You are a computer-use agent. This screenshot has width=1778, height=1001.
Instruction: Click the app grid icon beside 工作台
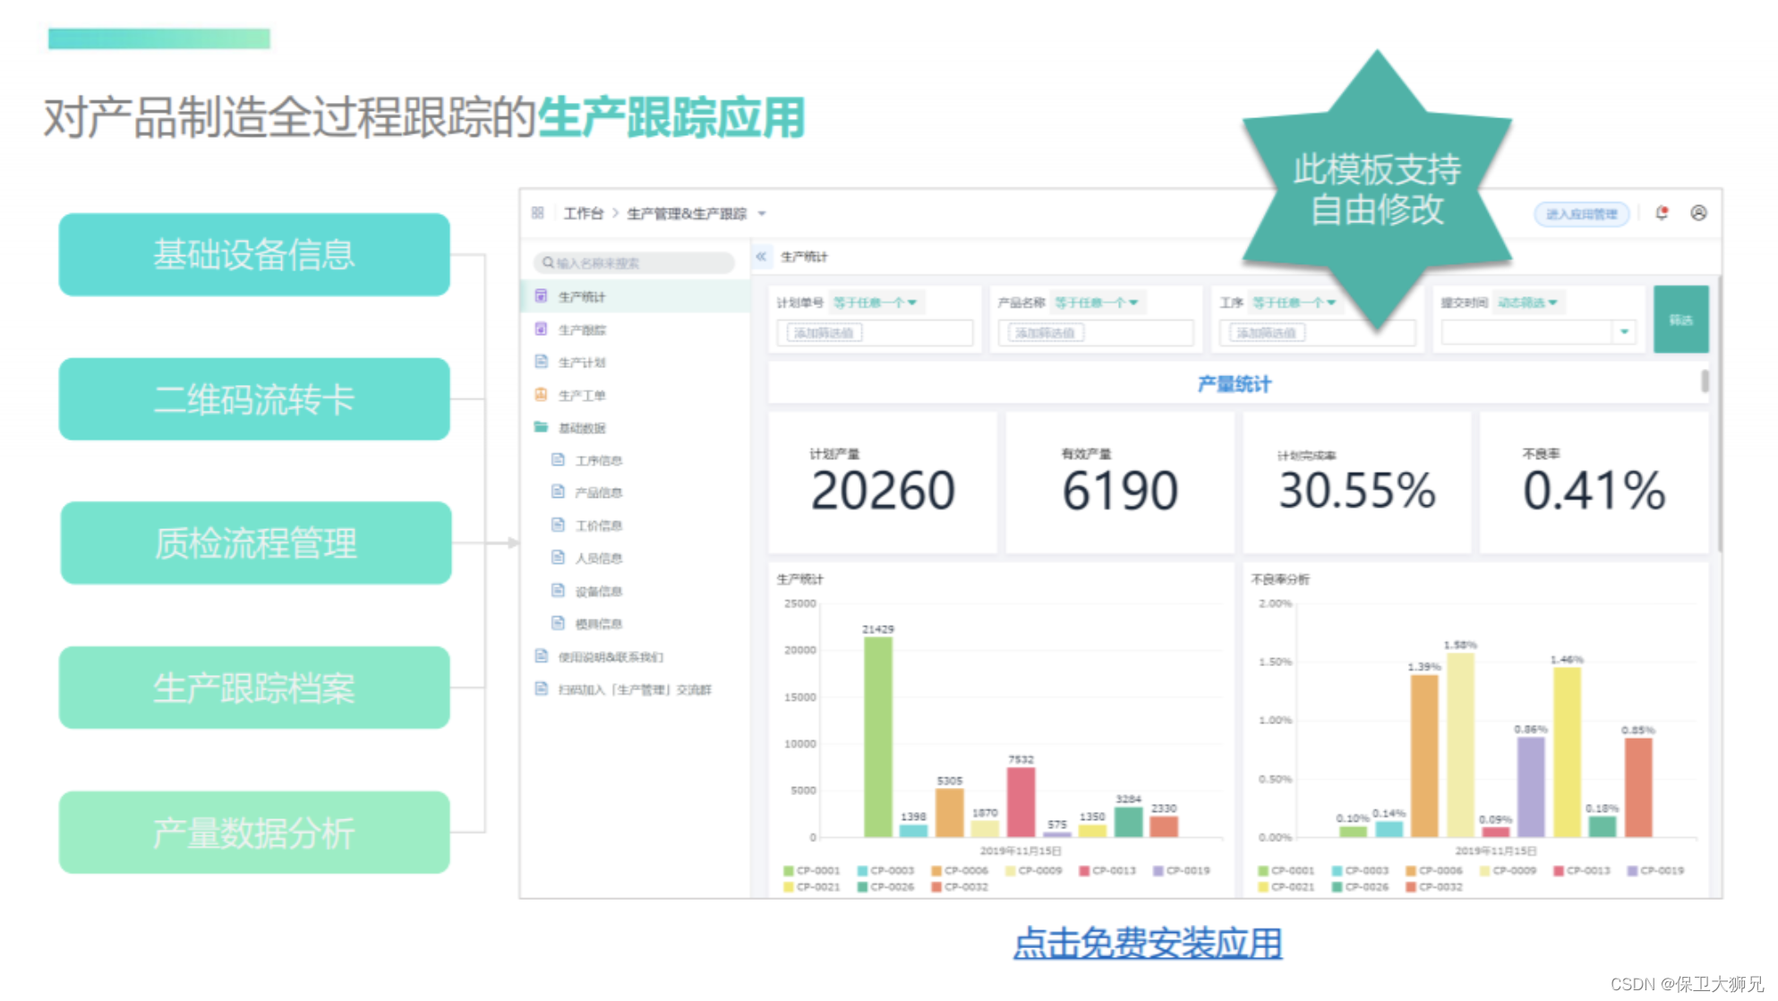point(537,213)
